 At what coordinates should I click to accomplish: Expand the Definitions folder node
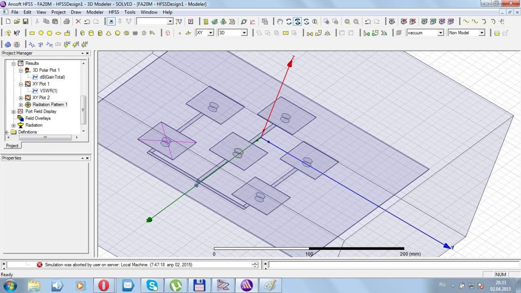coord(7,133)
